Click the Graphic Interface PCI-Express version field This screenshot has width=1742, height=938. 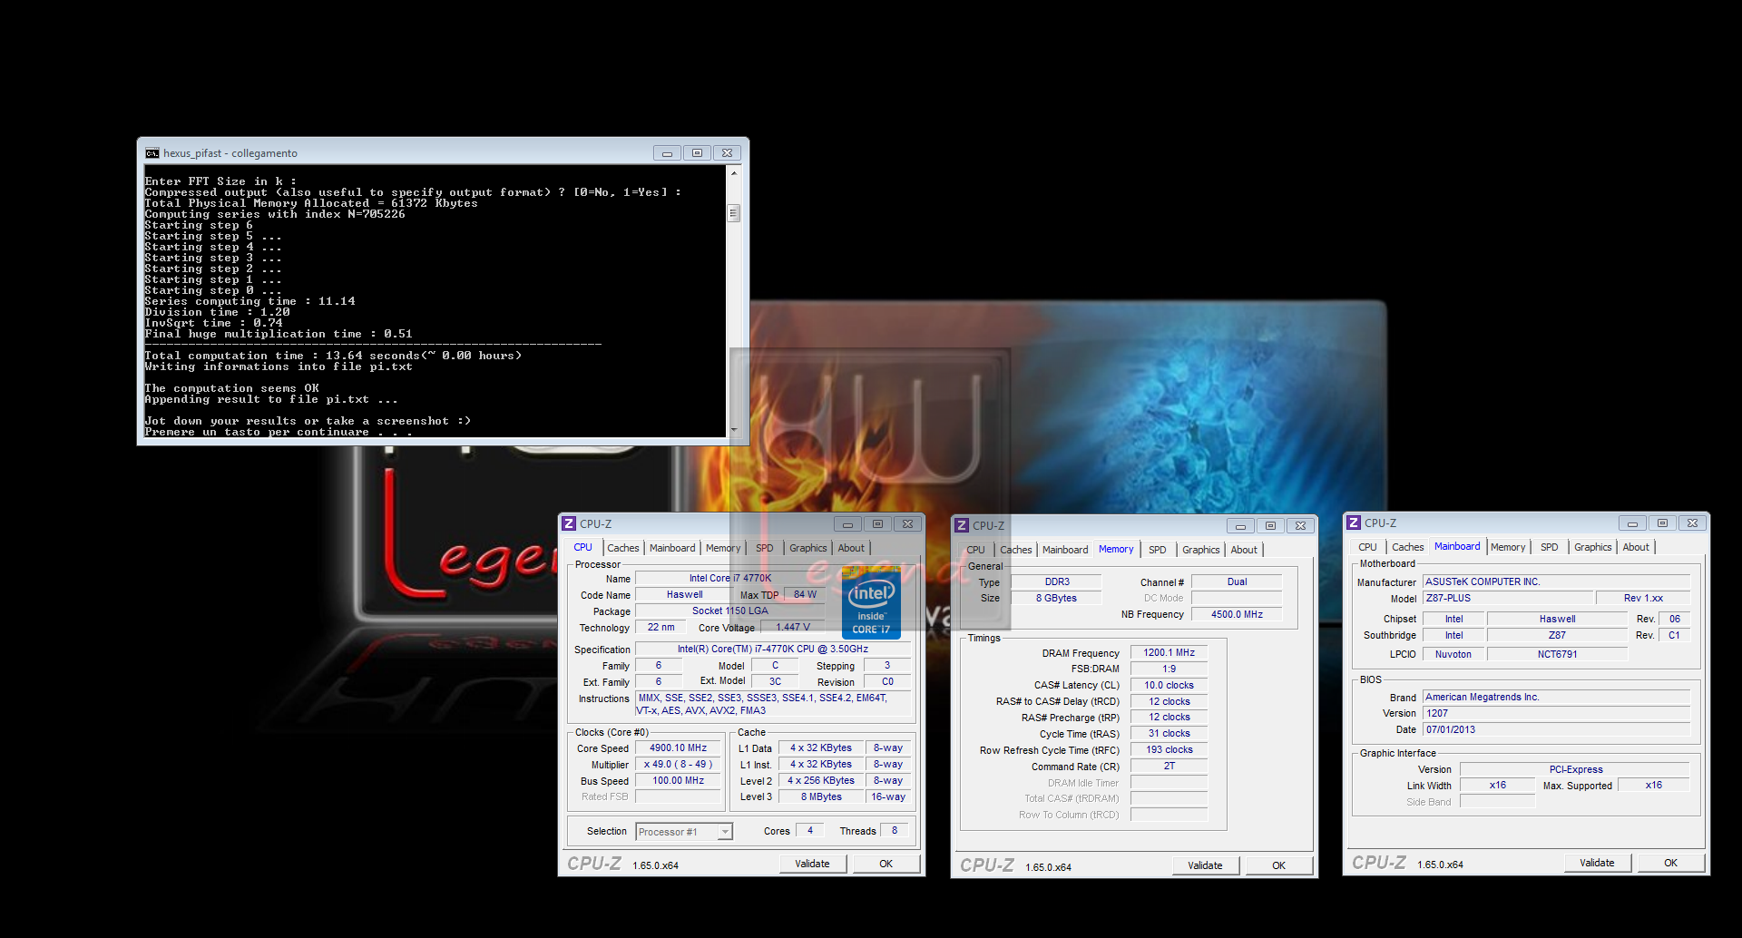[x=1576, y=770]
